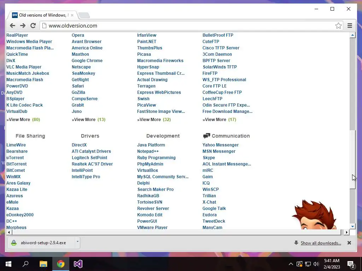
Task: Open the security status tray icon
Action: pyautogui.click(x=299, y=264)
